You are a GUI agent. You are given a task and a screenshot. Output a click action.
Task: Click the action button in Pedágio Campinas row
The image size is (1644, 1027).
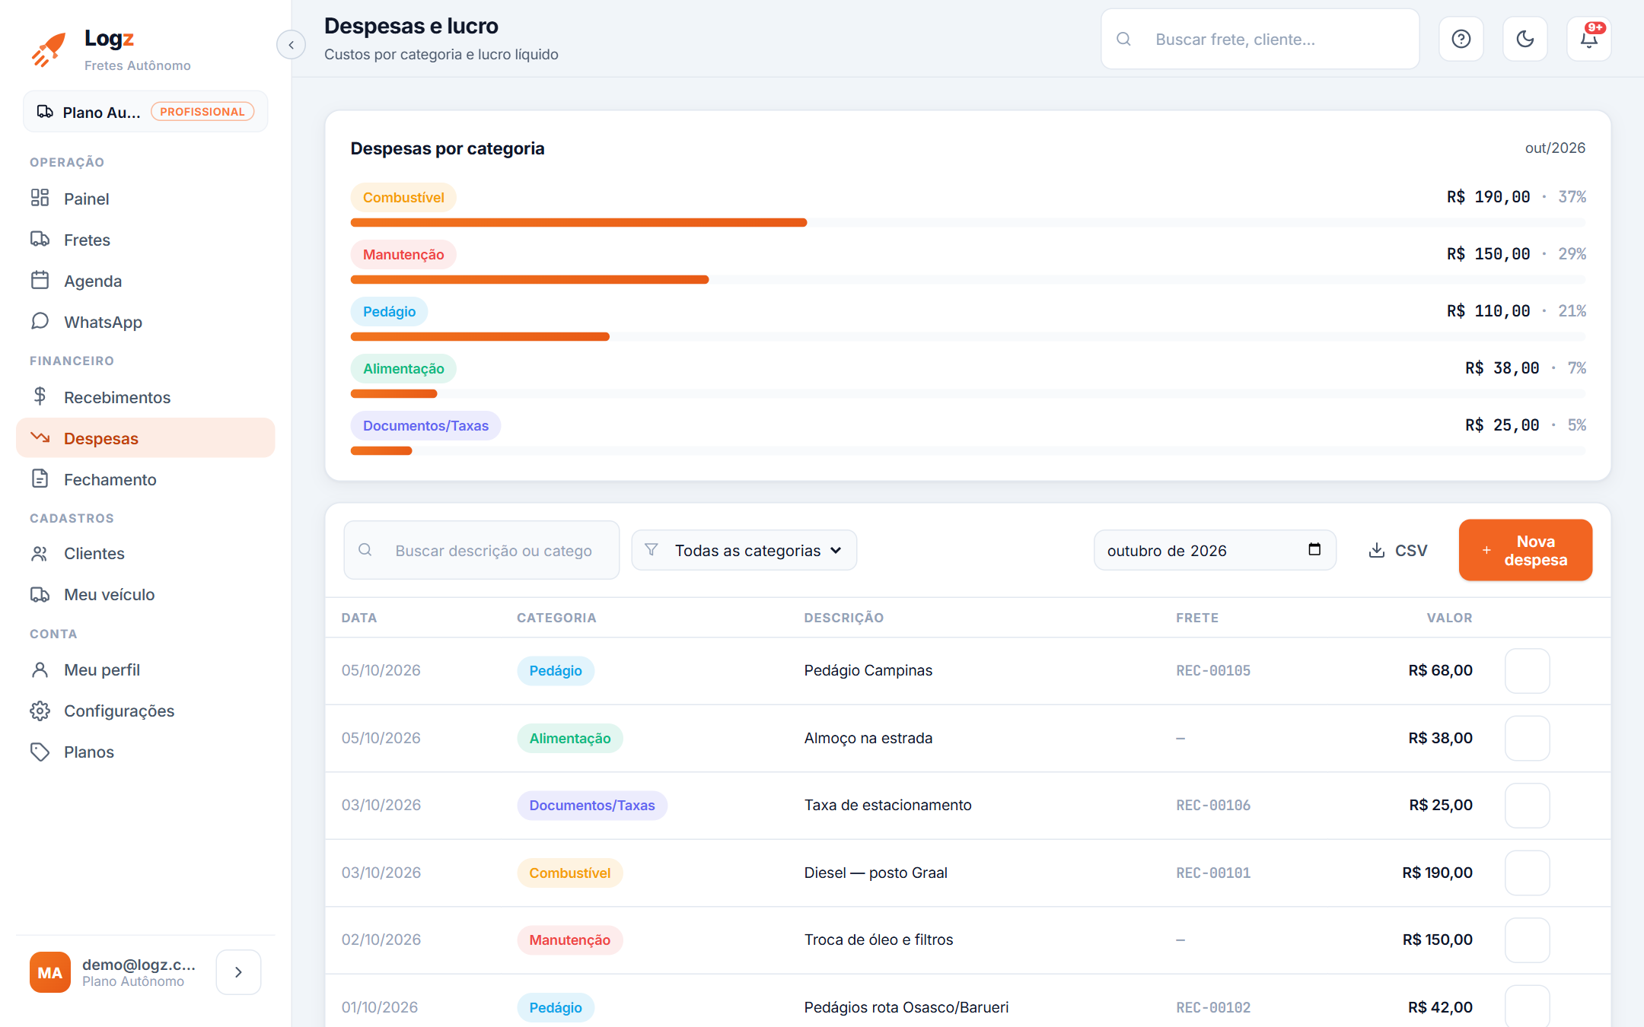[x=1527, y=670]
